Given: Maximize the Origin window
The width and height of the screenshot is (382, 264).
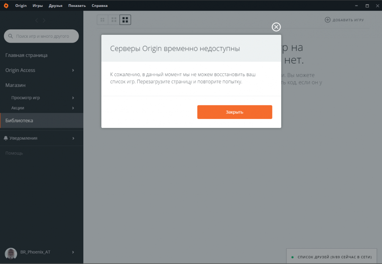Looking at the screenshot, I should click(367, 6).
